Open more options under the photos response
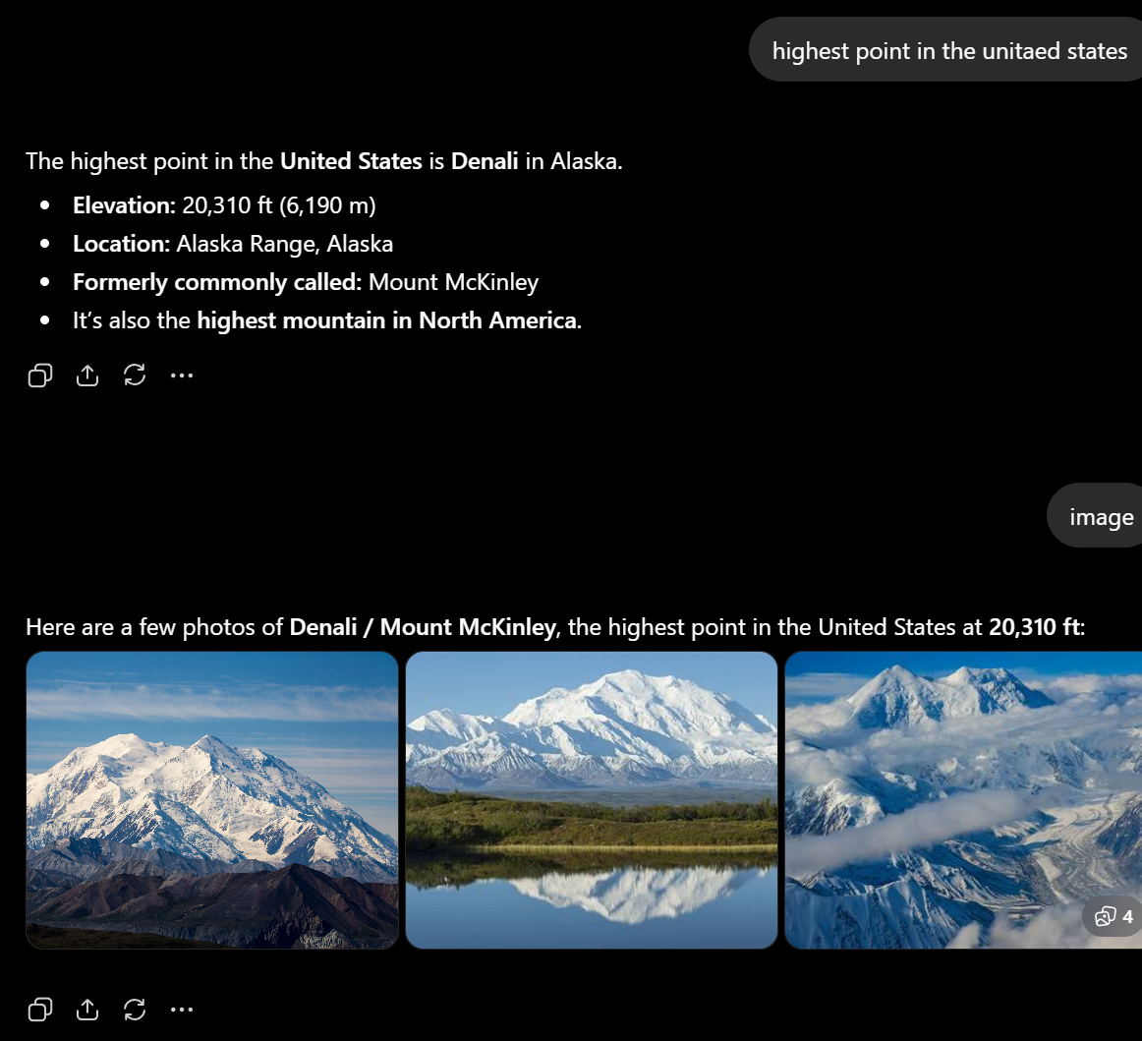This screenshot has width=1142, height=1041. [182, 1009]
